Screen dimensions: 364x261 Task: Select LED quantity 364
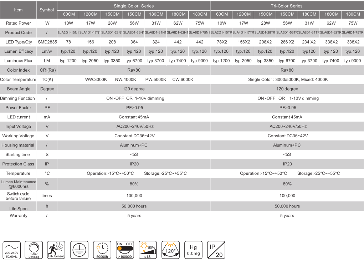[x=134, y=42]
